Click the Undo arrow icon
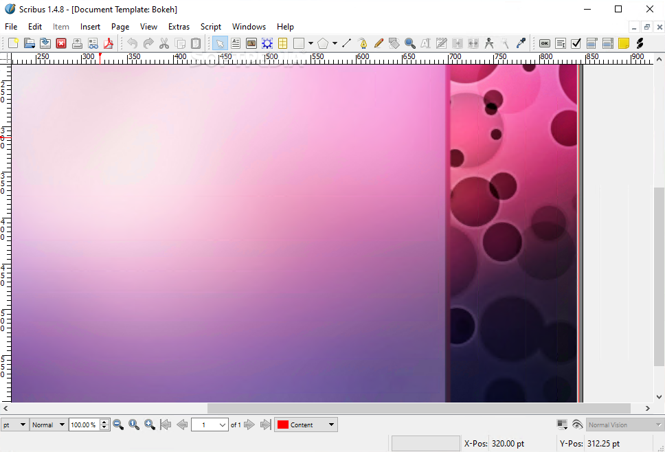This screenshot has height=452, width=665. [x=133, y=43]
